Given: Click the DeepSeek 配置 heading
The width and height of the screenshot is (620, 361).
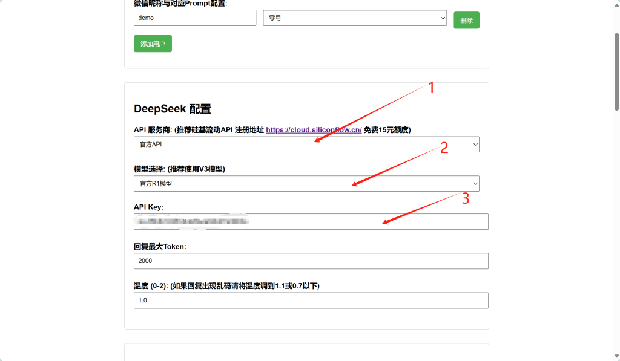Looking at the screenshot, I should coord(173,109).
